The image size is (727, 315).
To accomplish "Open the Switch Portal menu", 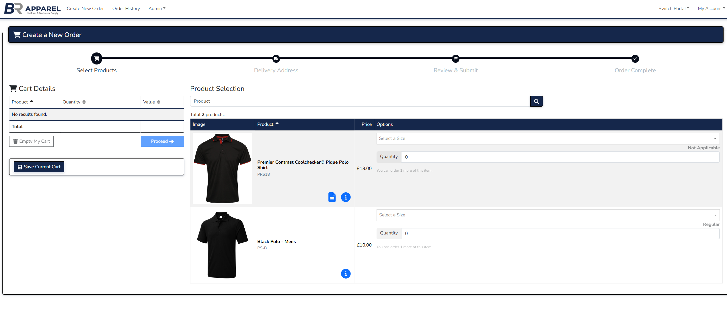I will pyautogui.click(x=673, y=9).
